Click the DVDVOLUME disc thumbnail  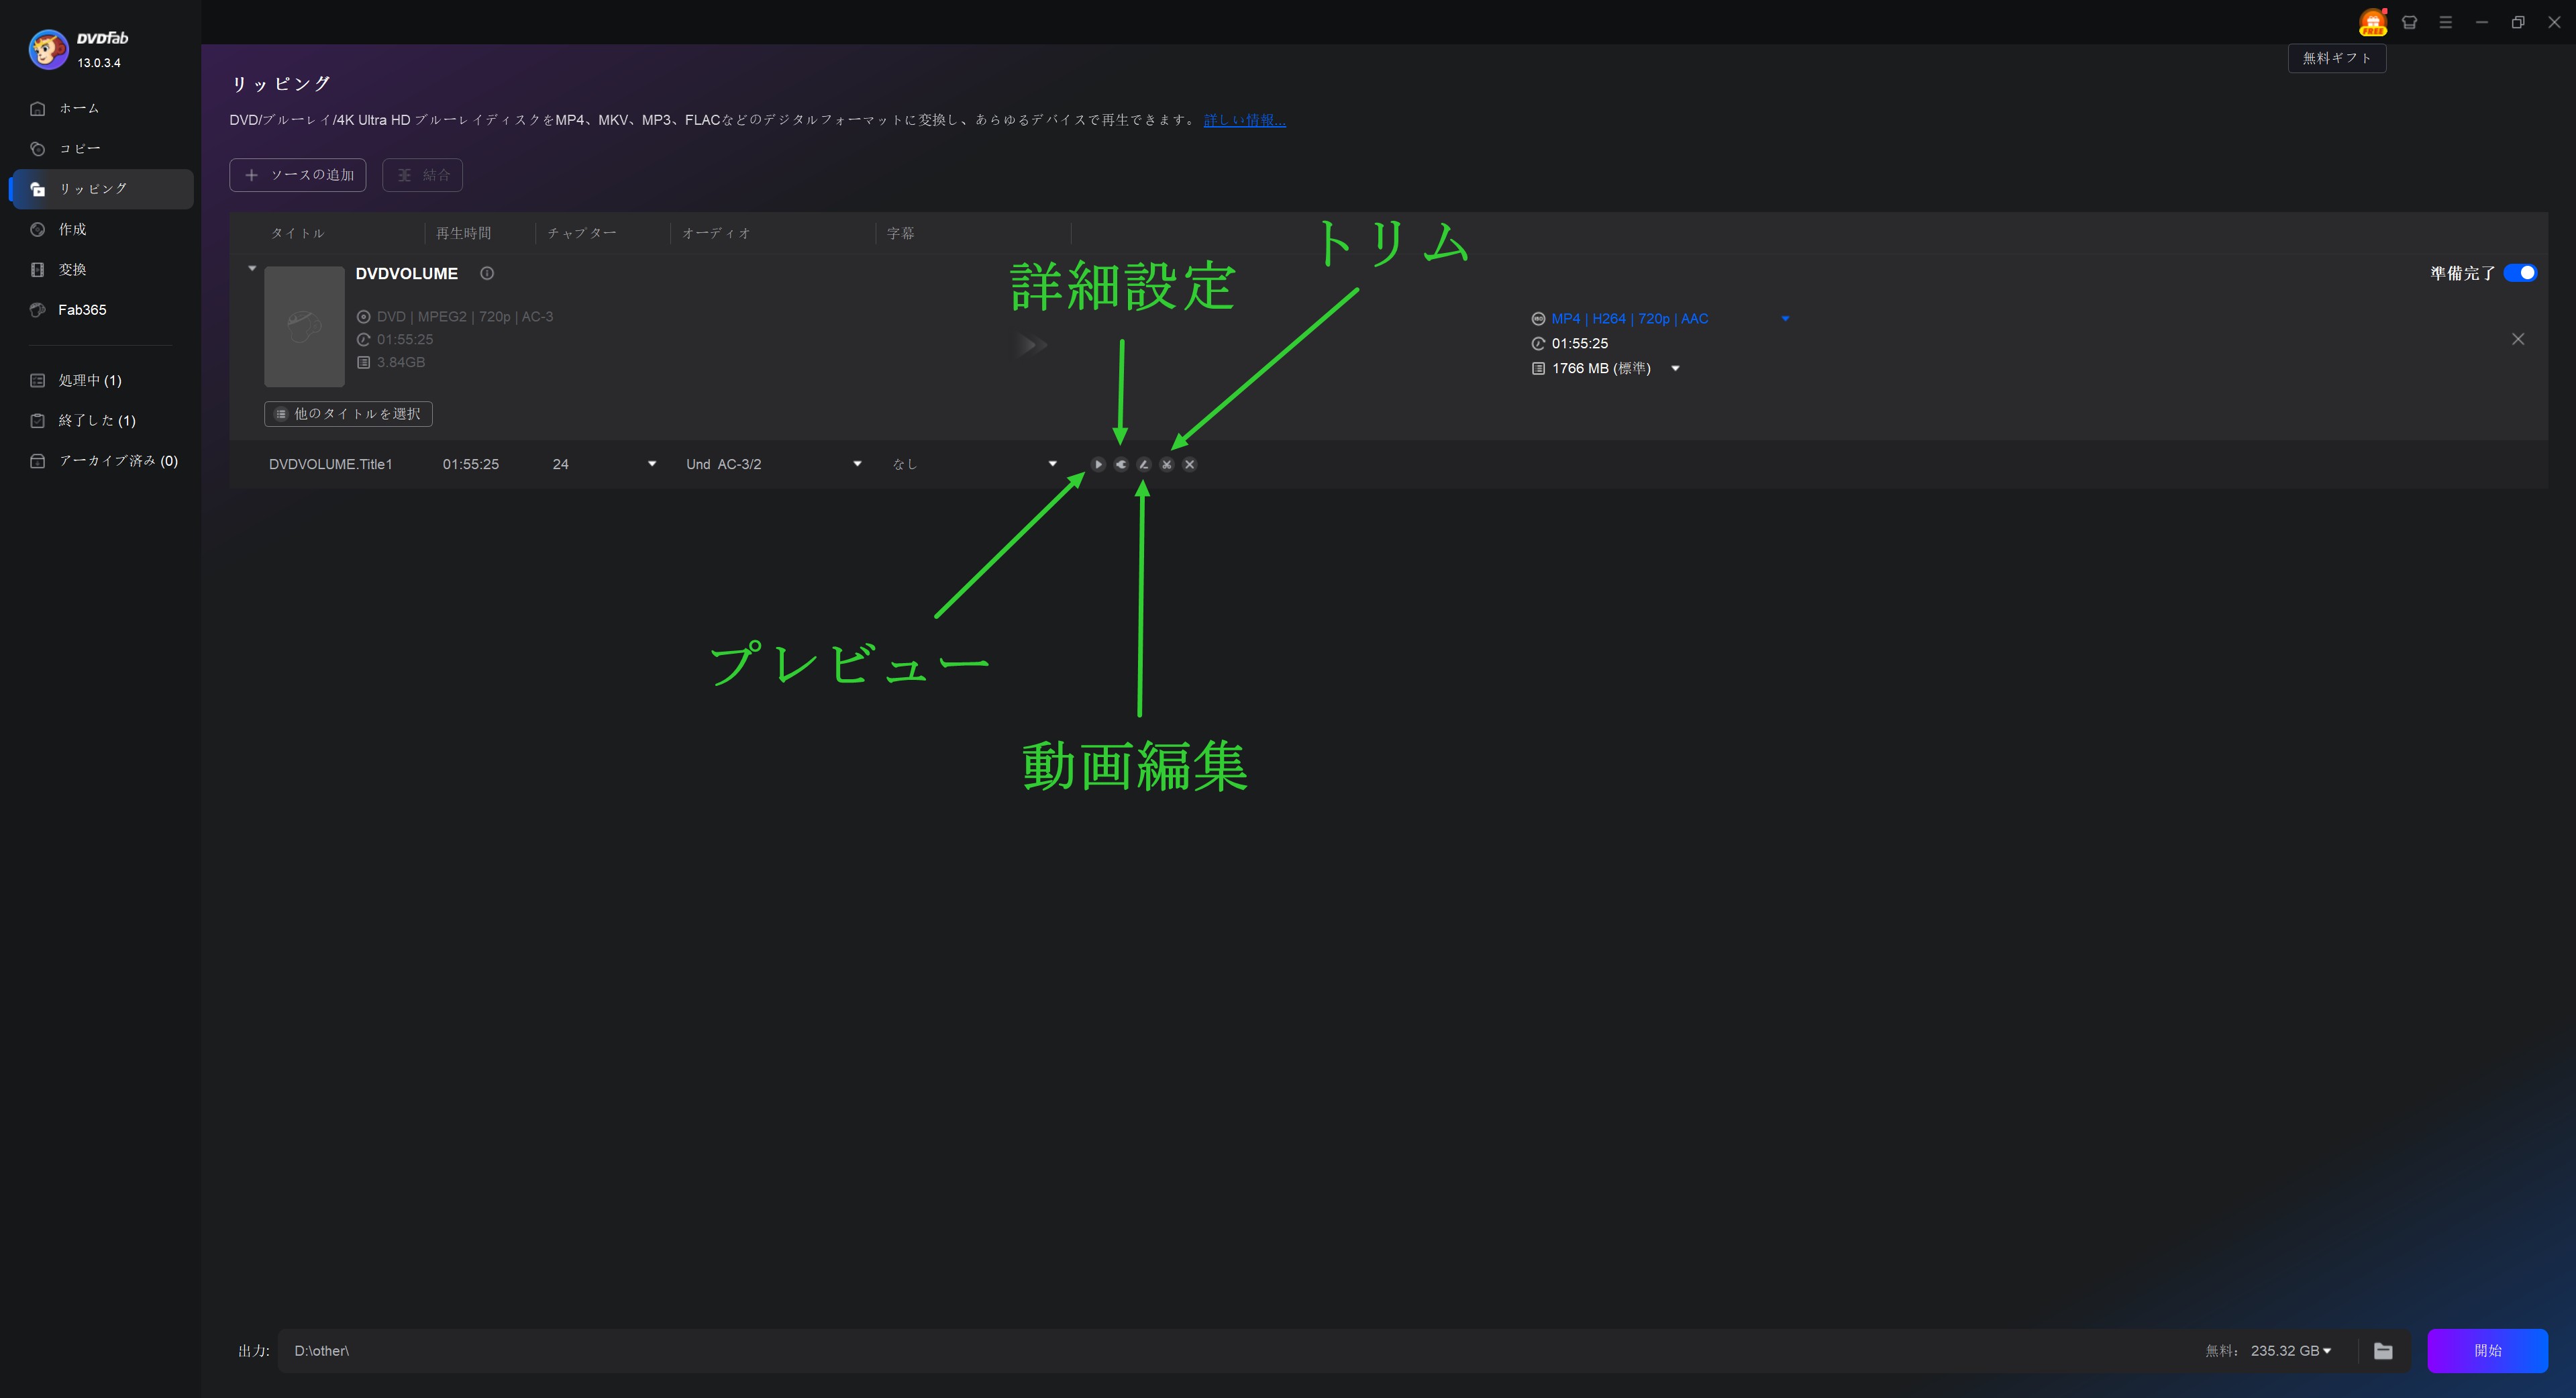(x=304, y=326)
